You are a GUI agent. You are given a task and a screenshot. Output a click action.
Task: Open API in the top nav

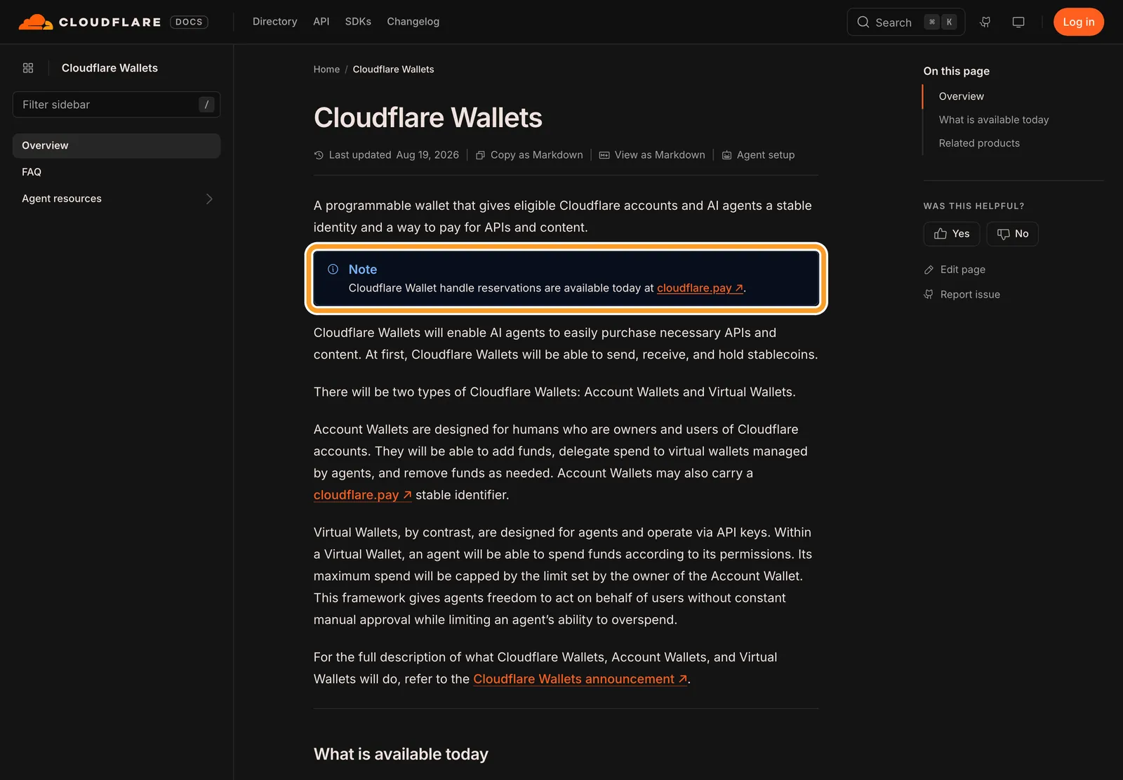click(321, 22)
